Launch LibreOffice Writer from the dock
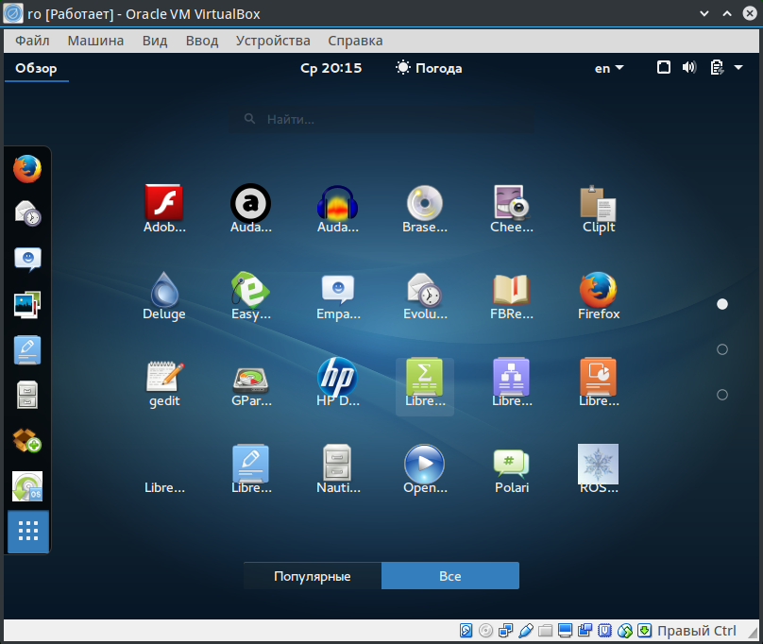Screen dimensions: 763x644 [x=27, y=350]
